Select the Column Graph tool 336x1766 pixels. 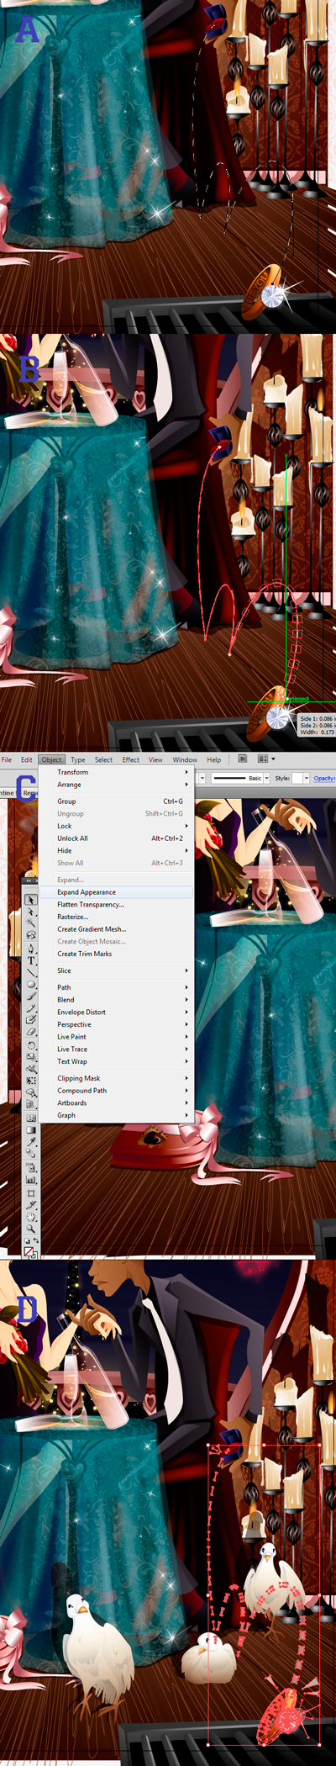(x=31, y=1179)
